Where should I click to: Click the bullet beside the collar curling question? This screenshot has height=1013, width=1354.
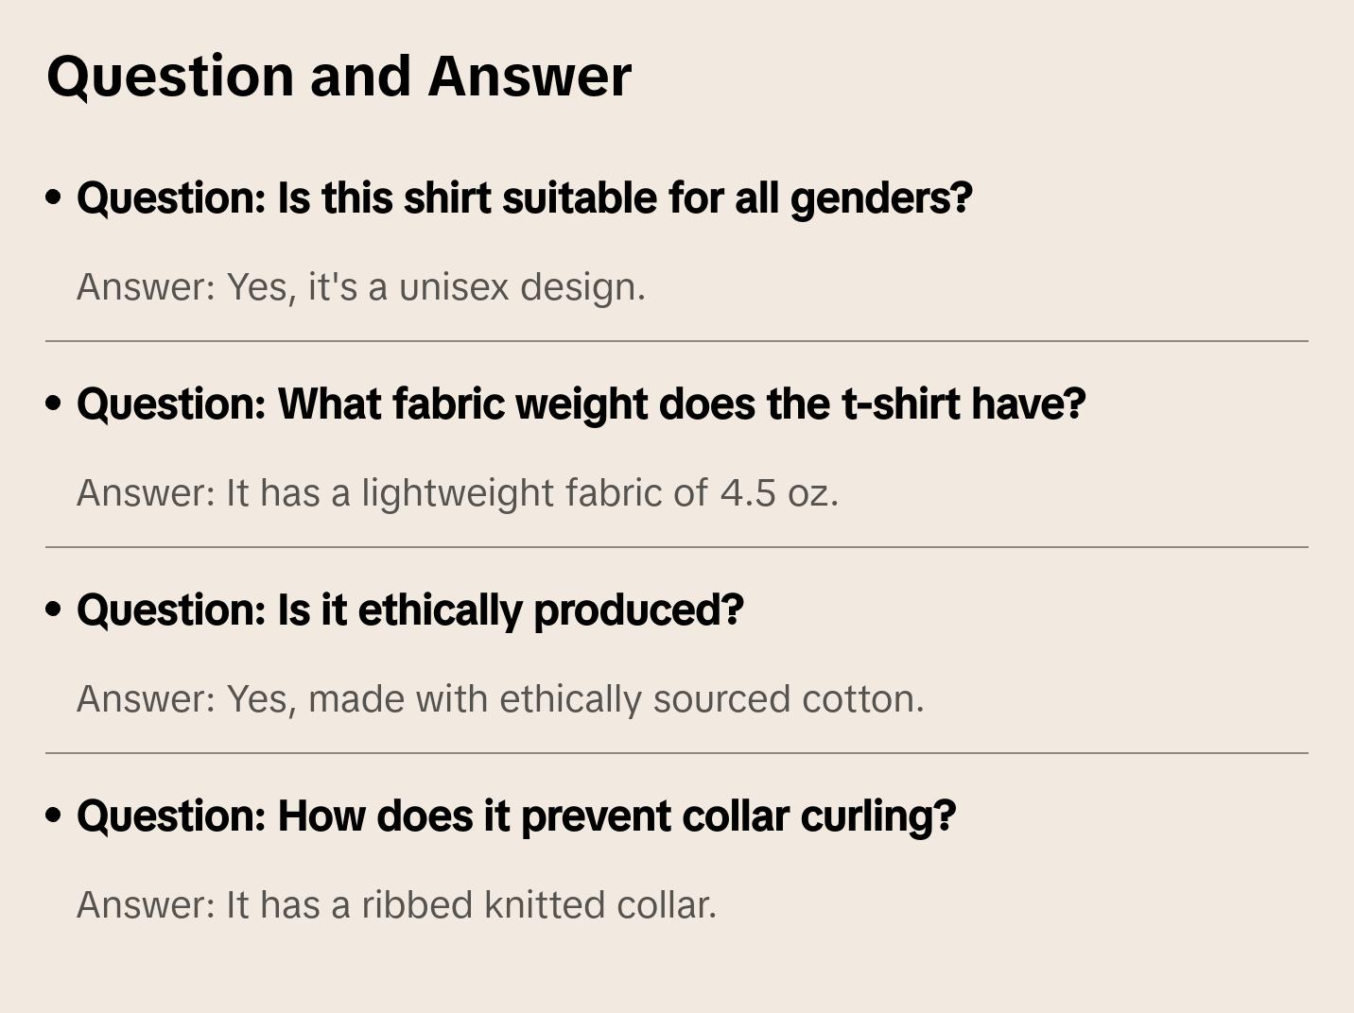pos(54,816)
